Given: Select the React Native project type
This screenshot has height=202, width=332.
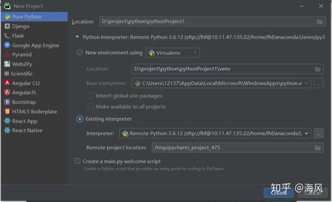Looking at the screenshot, I should click(x=34, y=130).
